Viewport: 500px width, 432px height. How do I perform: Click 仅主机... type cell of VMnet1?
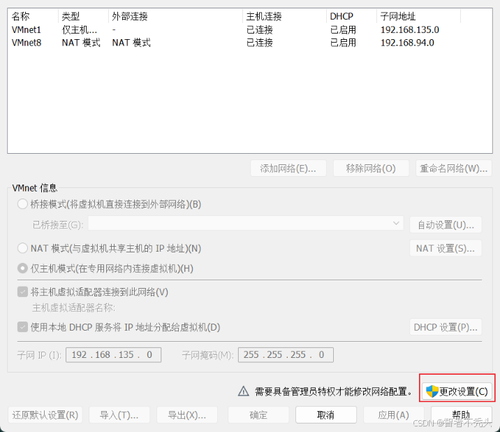[80, 29]
